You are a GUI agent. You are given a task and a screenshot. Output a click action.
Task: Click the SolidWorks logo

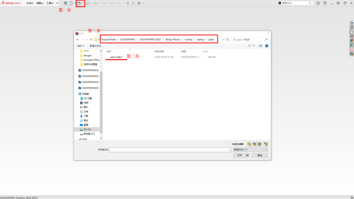[x=11, y=3]
